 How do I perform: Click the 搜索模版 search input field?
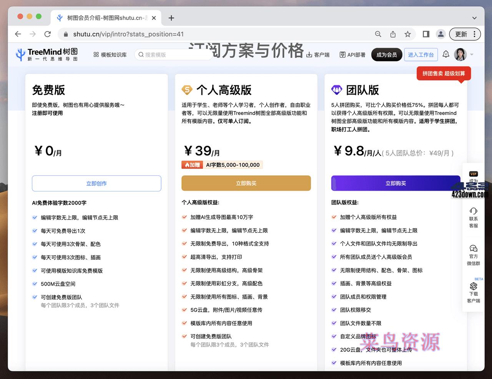[173, 55]
